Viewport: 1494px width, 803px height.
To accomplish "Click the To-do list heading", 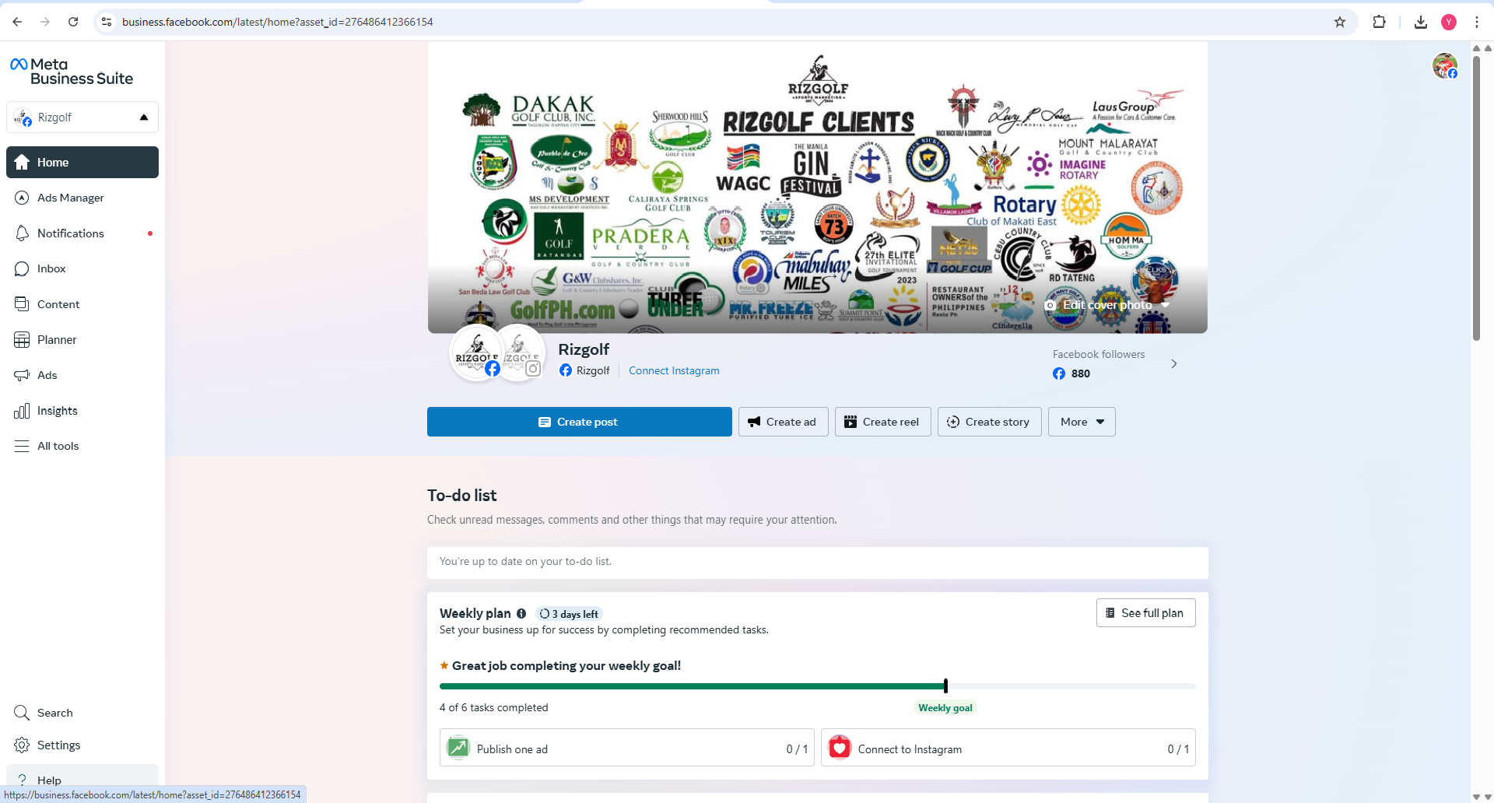I will 462,496.
